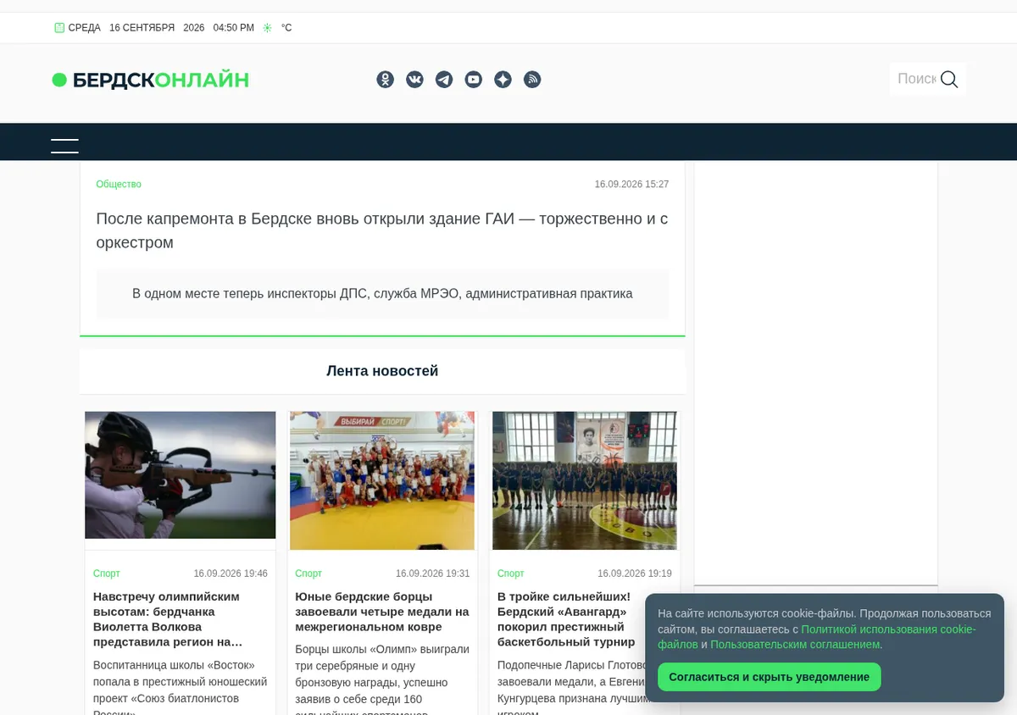Screen dimensions: 1017x715
Task: Open Пользовательским соглашением link
Action: coord(795,645)
